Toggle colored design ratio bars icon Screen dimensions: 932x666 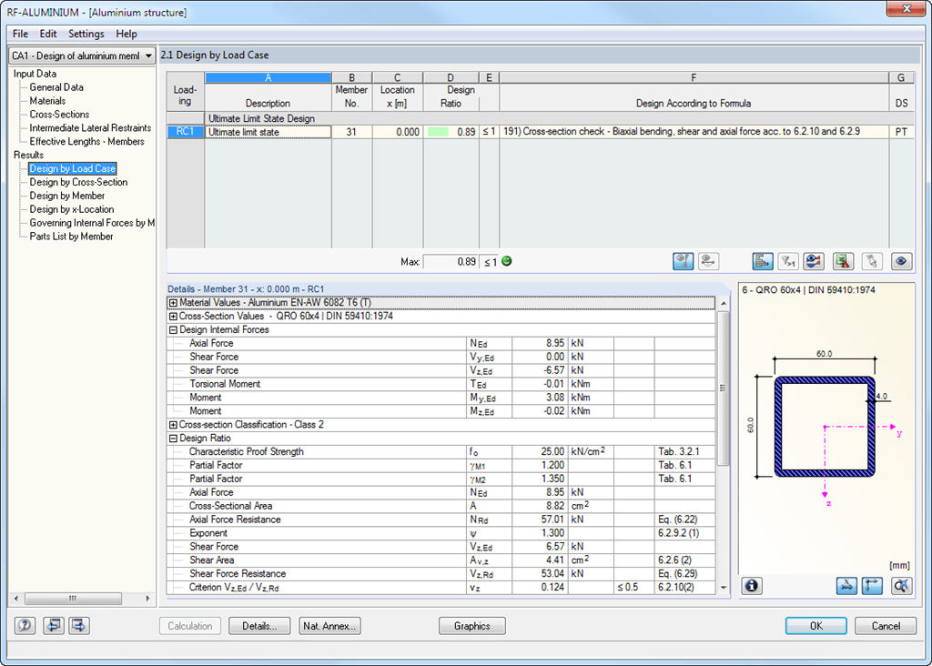[x=763, y=261]
